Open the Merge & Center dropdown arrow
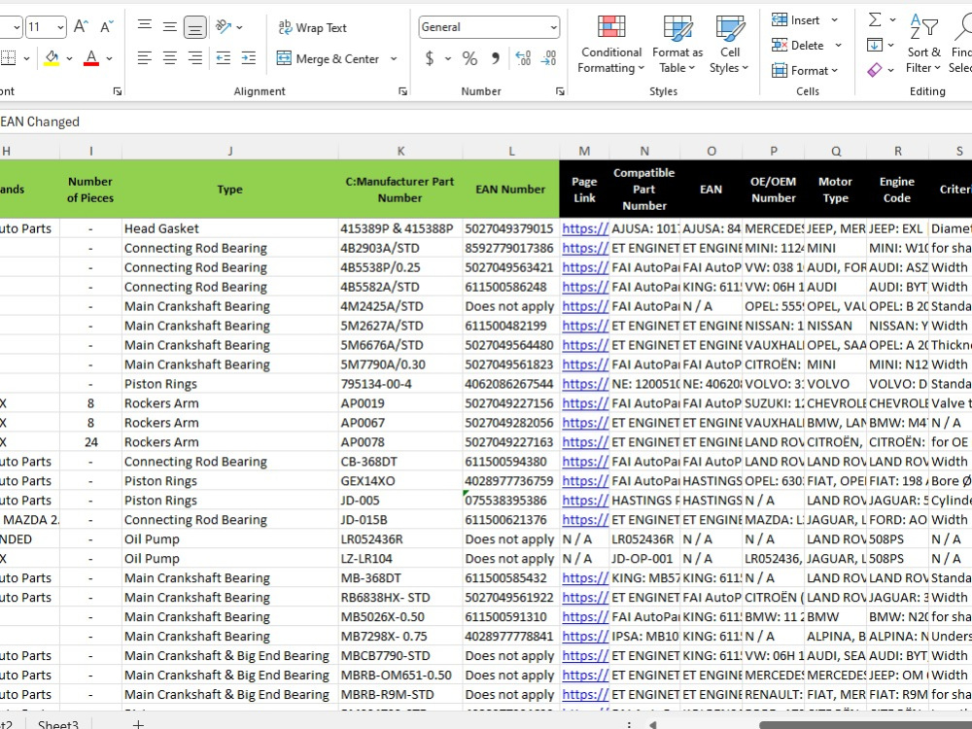This screenshot has width=972, height=729. [x=394, y=59]
